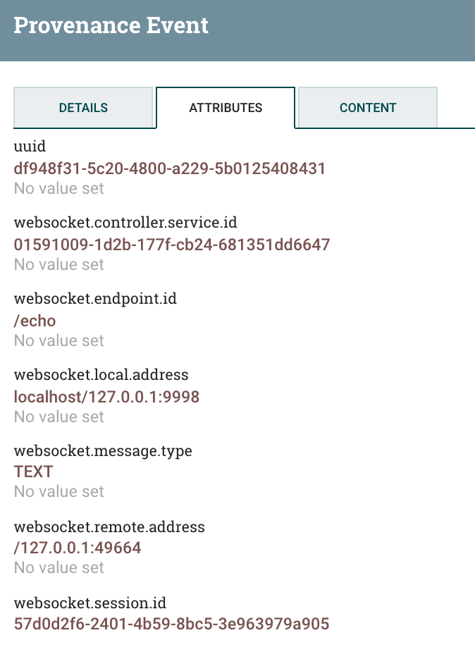
Task: Click the websocket.controller.service.id value
Action: click(x=172, y=245)
